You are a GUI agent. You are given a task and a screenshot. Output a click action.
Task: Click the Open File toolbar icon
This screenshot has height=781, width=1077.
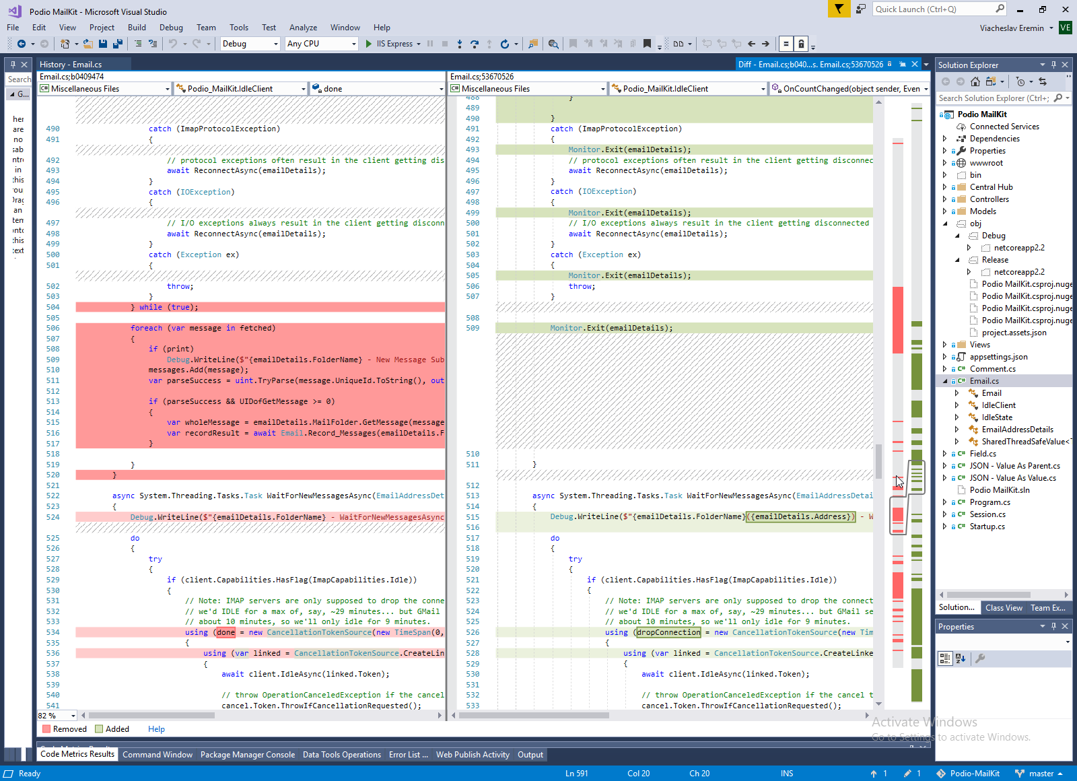(x=88, y=44)
